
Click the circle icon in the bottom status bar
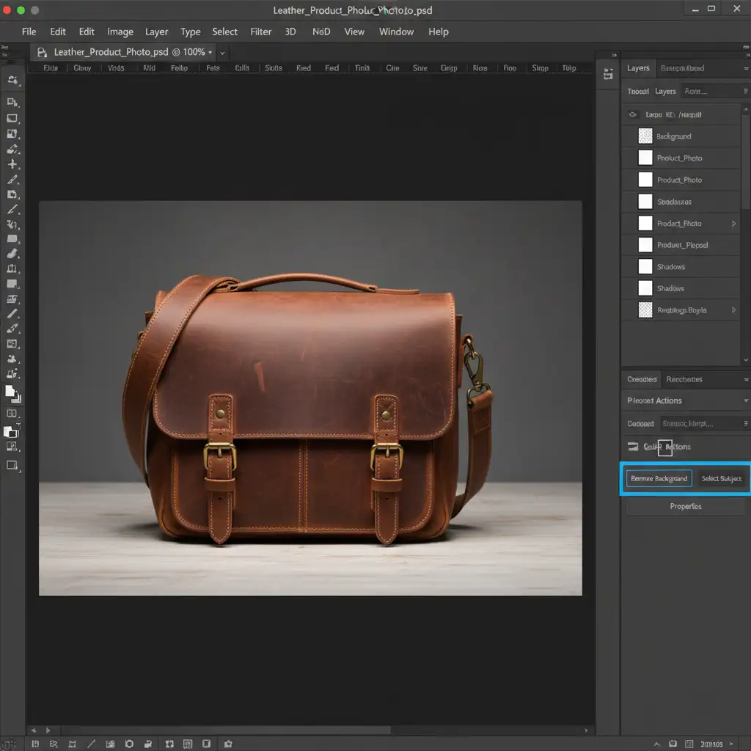coord(129,744)
